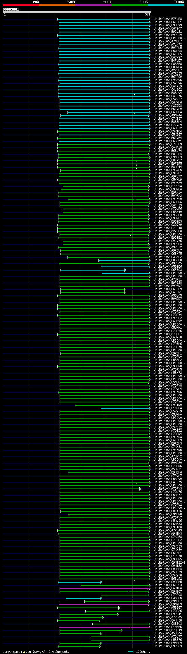Click the green alignment bar for UniRef100_Q9LM10
This screenshot has width=187, height=654.
(109, 199)
